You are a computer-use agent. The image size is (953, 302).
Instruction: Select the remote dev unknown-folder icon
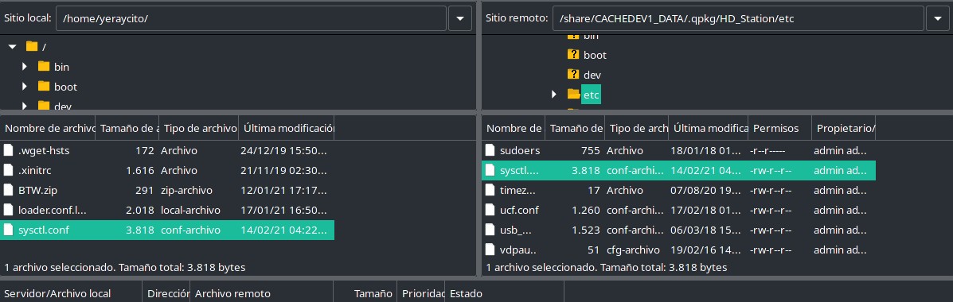[x=573, y=75]
